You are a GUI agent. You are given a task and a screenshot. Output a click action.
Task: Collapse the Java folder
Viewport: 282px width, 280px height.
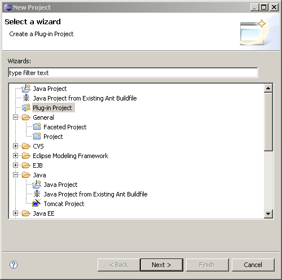pos(16,175)
